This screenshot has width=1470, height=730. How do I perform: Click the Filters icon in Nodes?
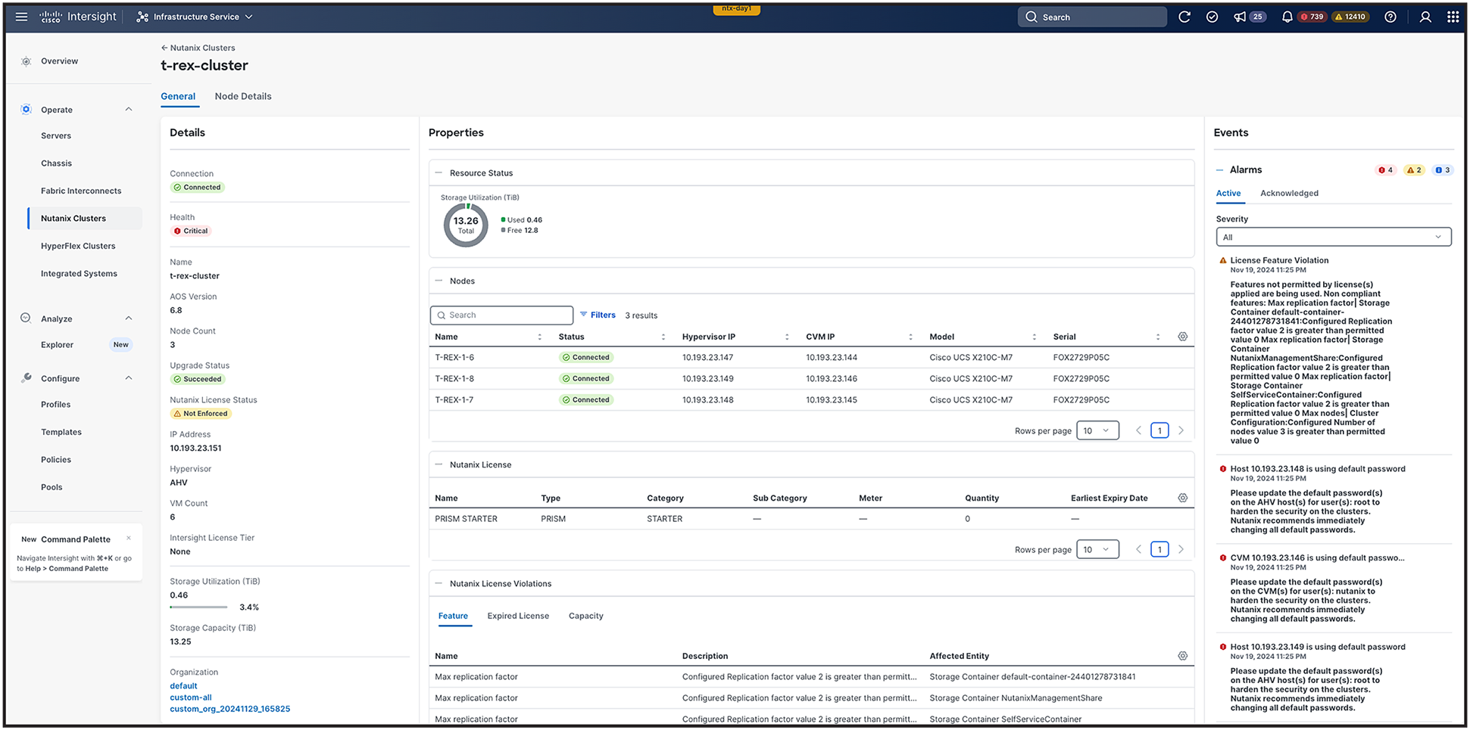pos(583,315)
